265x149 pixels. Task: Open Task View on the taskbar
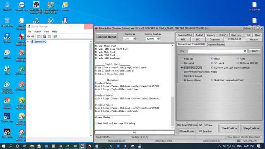pyautogui.click(x=24, y=146)
